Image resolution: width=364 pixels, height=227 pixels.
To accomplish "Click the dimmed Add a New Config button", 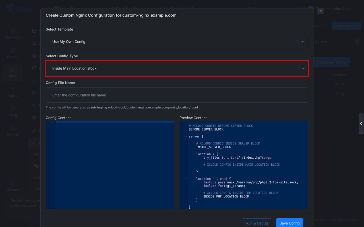I will click(331, 62).
